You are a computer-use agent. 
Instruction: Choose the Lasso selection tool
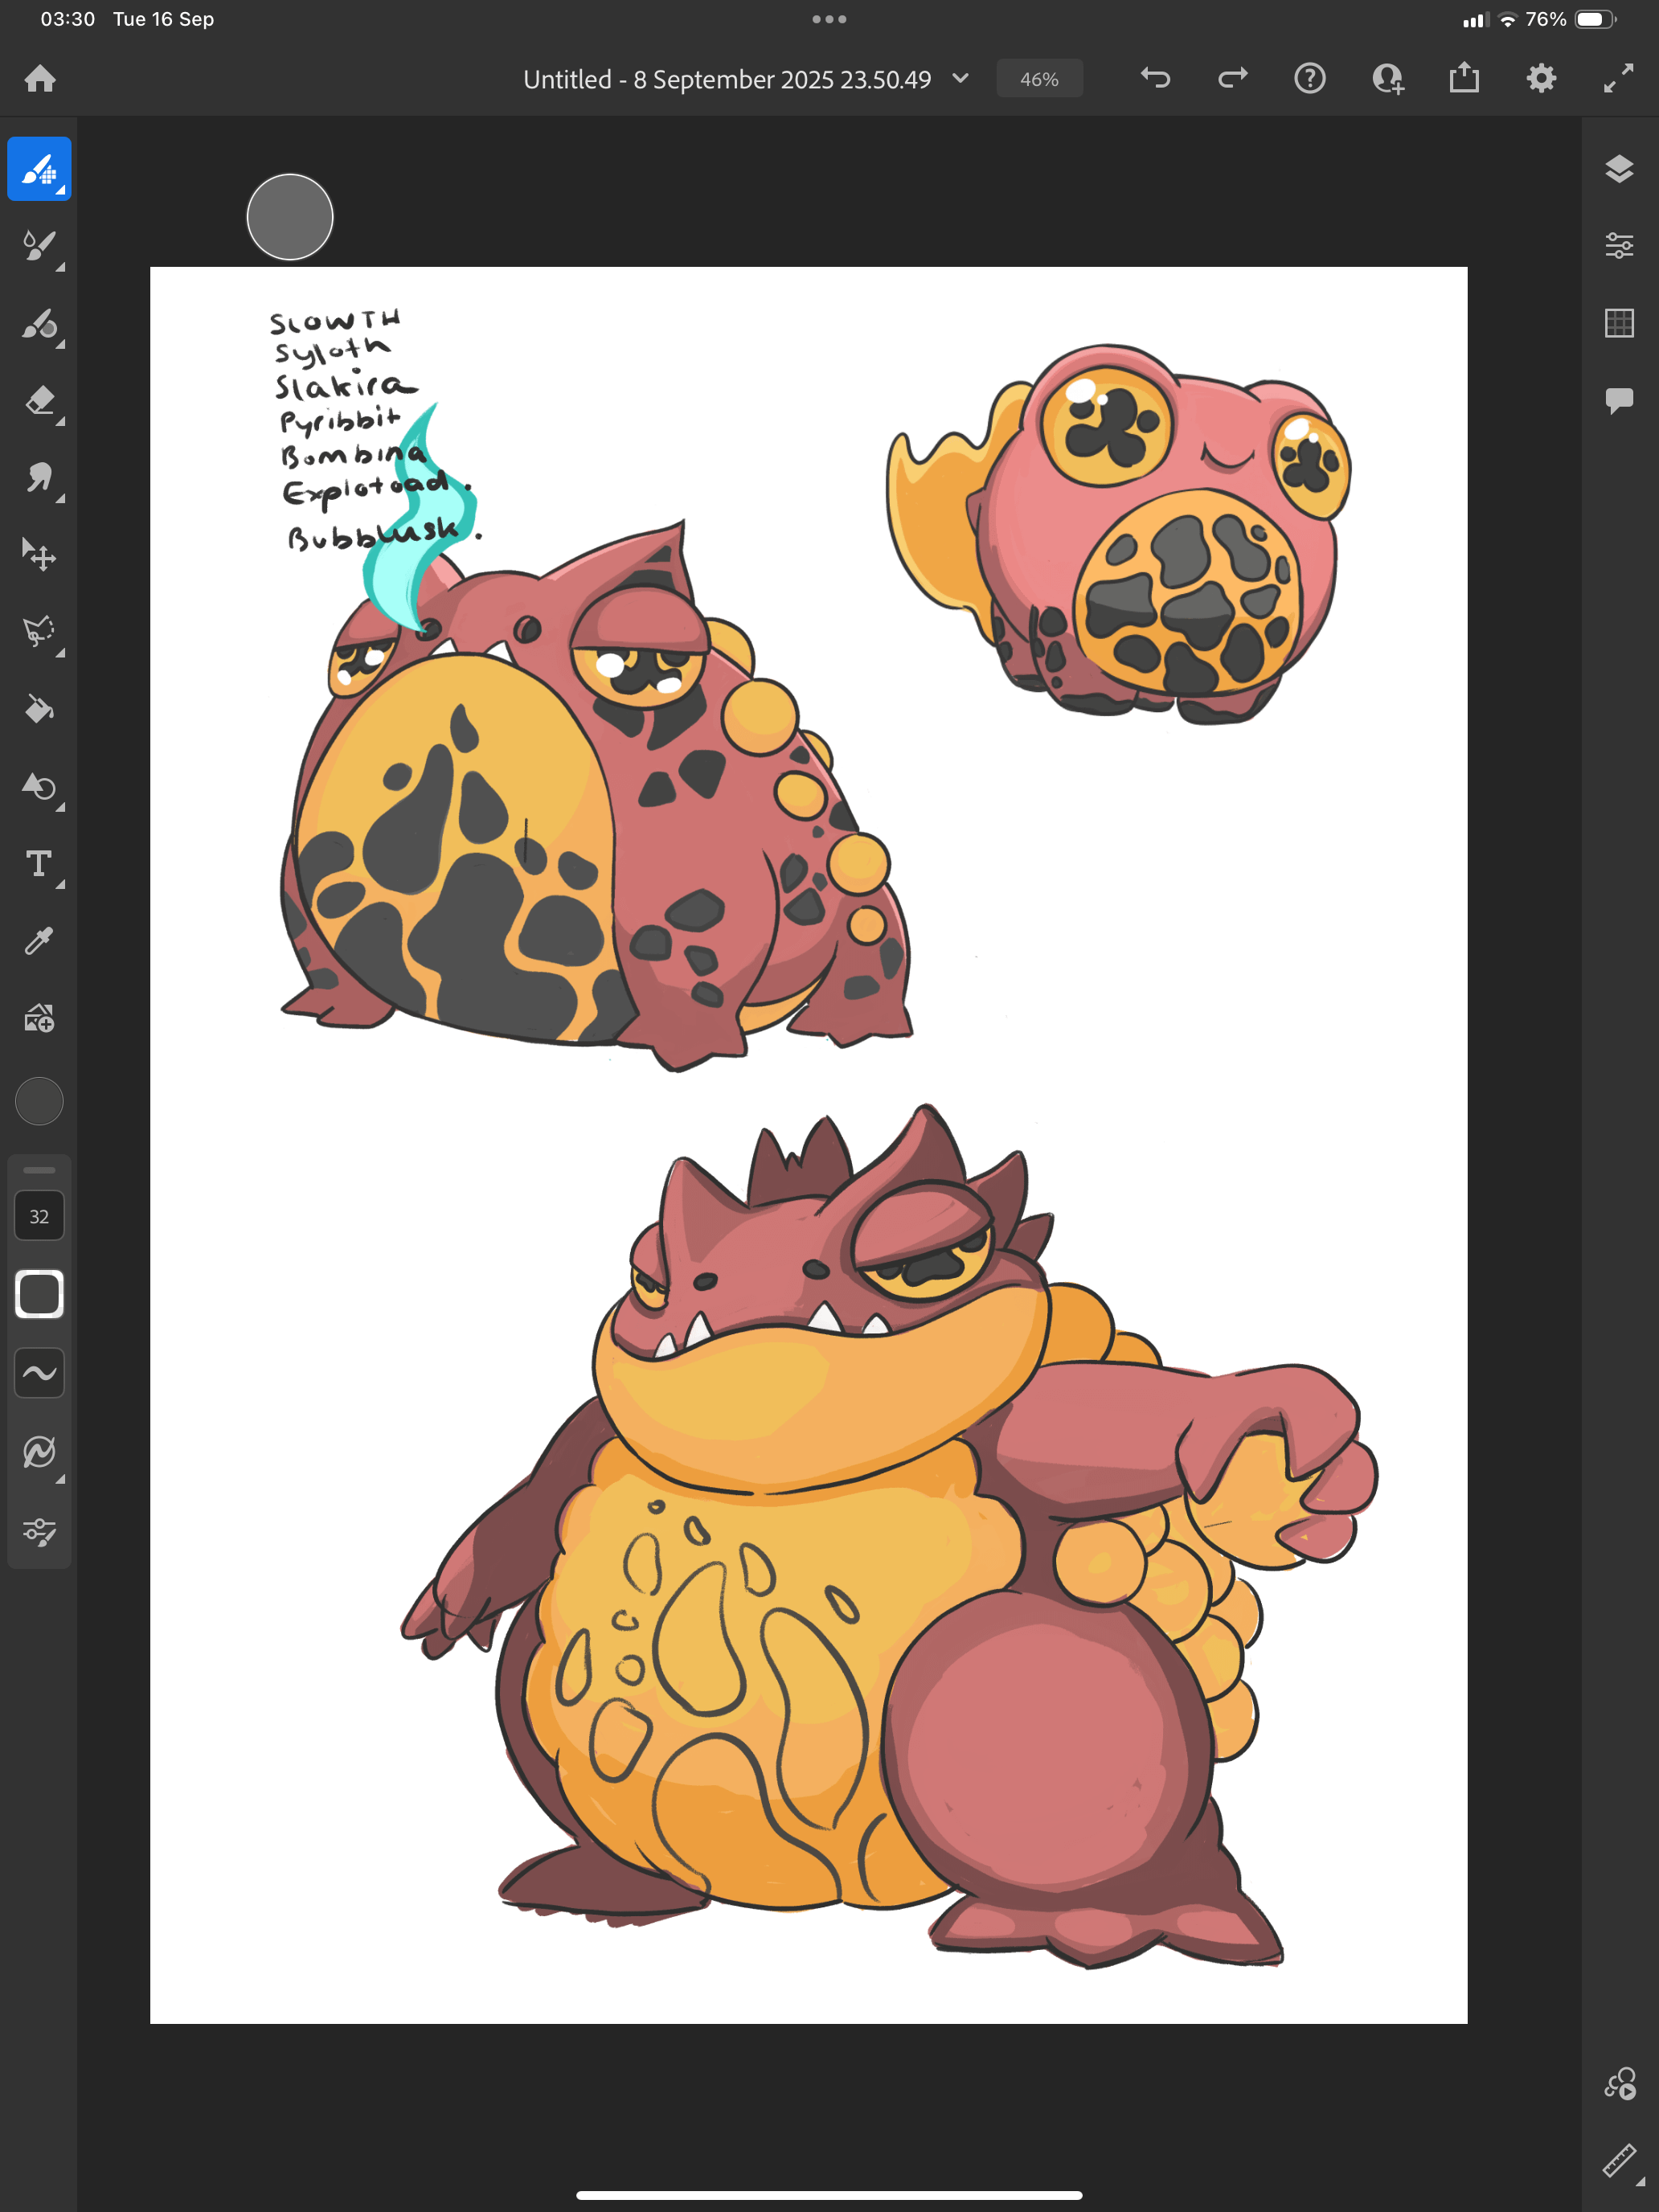tap(39, 632)
